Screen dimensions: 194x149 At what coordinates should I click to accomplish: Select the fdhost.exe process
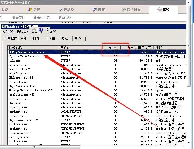(x=97, y=116)
